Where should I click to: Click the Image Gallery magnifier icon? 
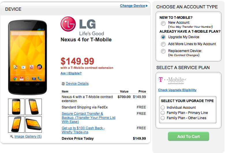(12, 137)
